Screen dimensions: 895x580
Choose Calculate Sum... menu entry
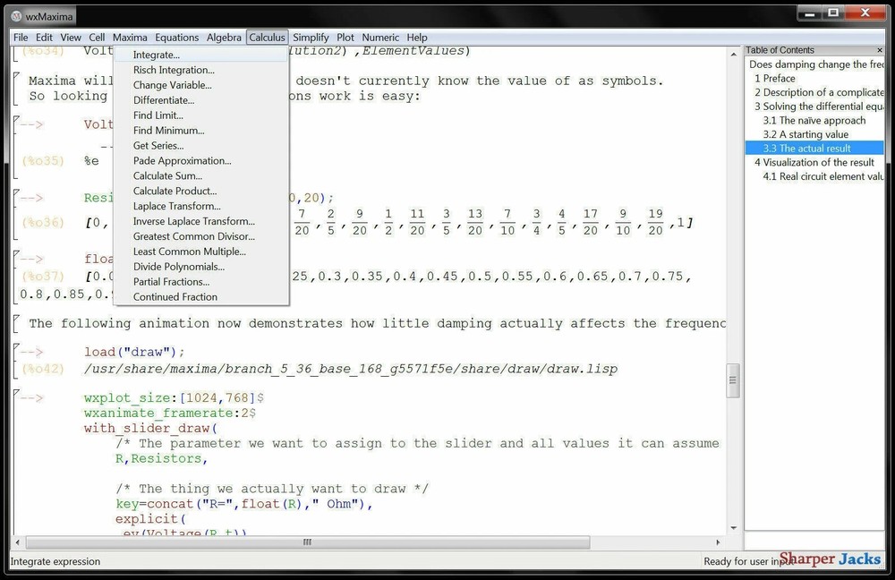[200, 175]
